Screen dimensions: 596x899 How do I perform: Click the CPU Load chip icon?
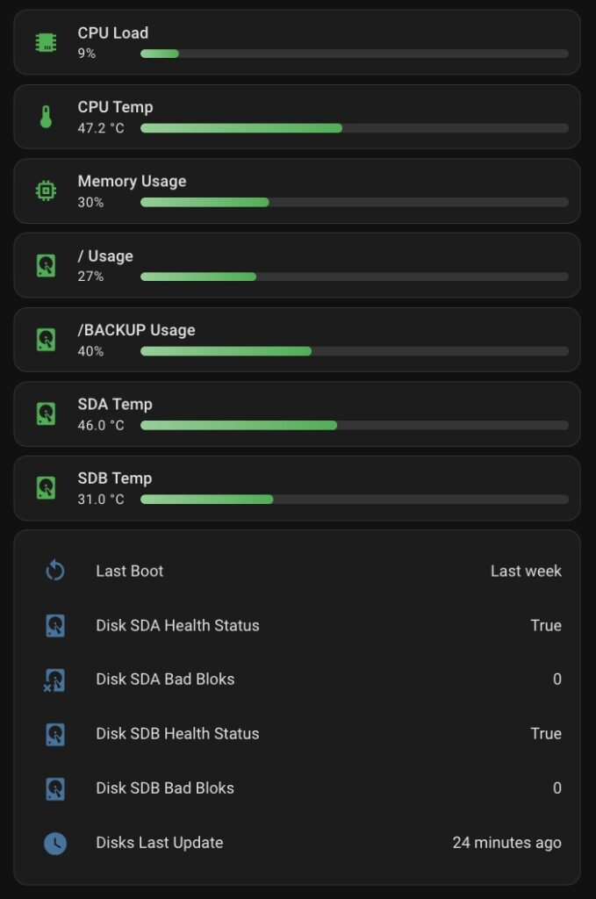[x=46, y=42]
